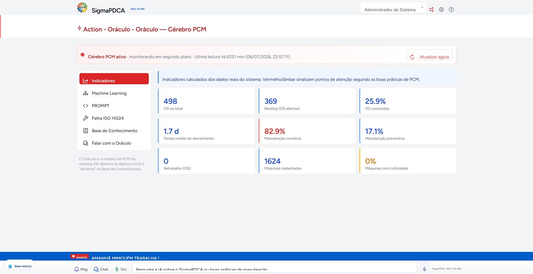
Task: Click the bell icon next to Msg
Action: [x=77, y=269]
